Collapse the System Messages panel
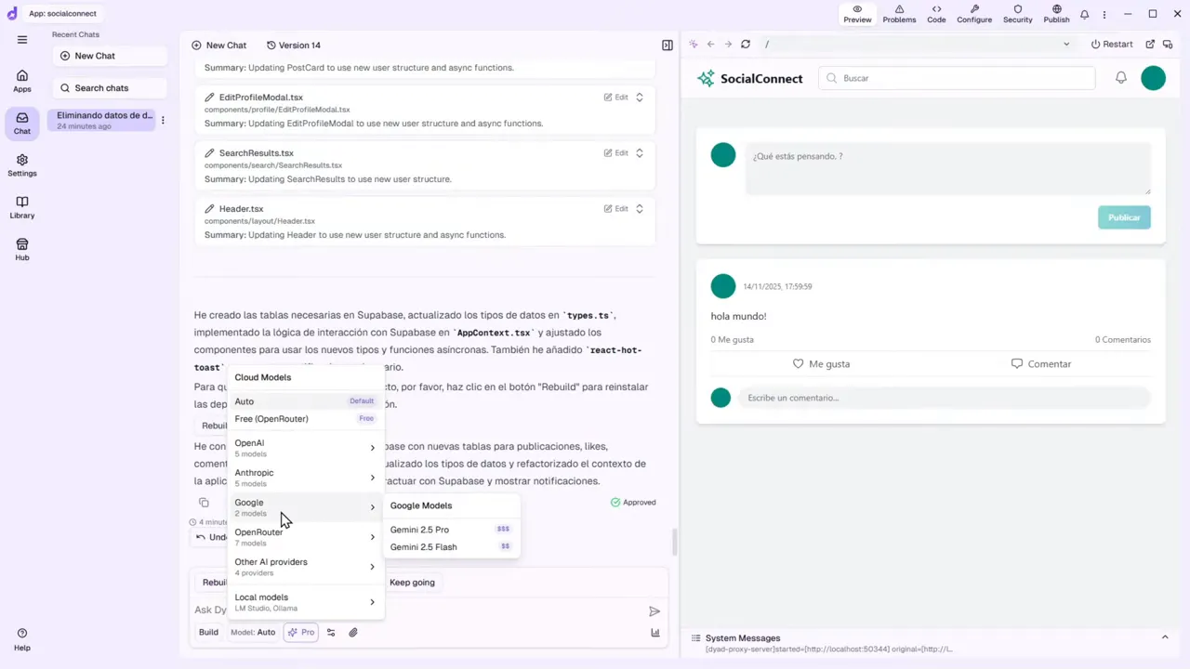The width and height of the screenshot is (1190, 669). (1165, 637)
